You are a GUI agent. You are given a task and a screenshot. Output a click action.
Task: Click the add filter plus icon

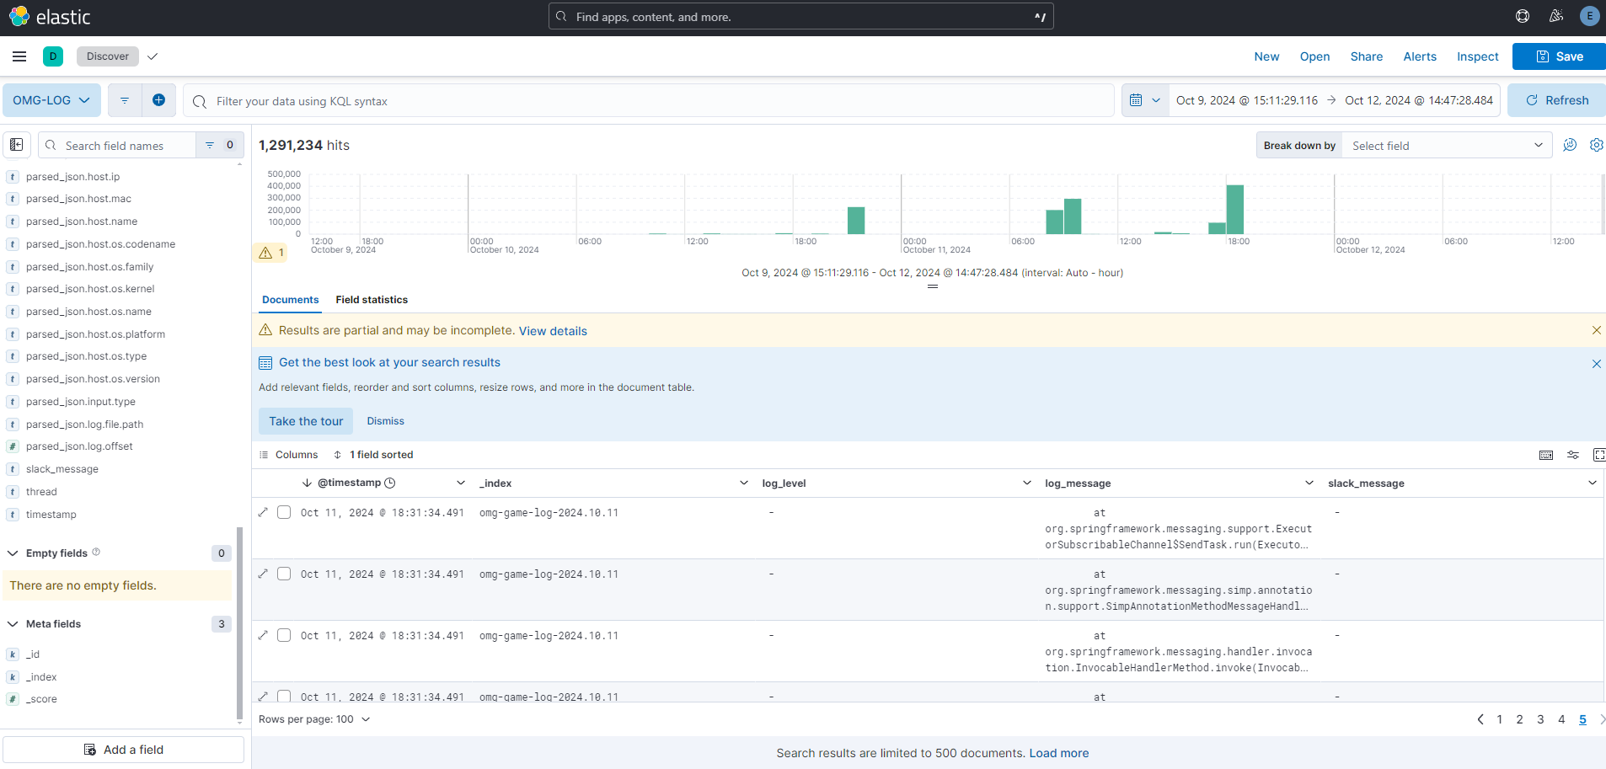[158, 100]
